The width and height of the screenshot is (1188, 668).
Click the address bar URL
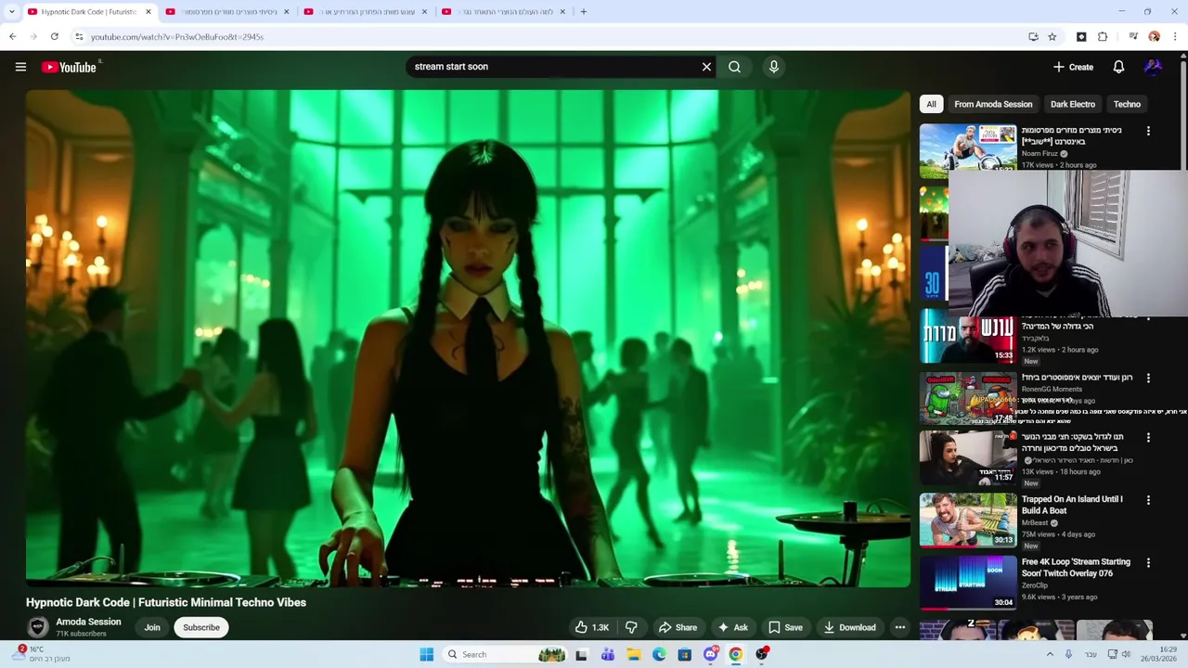(177, 37)
